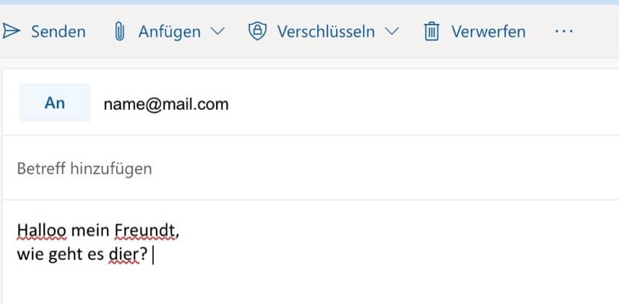Focus the Betreff hinzufügen subject field
Screen dimensions: 619x304
pyautogui.click(x=311, y=168)
